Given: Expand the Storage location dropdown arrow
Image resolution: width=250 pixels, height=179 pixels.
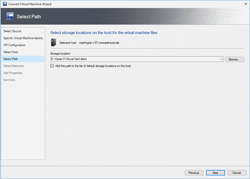Looking at the screenshot, I should [x=221, y=59].
